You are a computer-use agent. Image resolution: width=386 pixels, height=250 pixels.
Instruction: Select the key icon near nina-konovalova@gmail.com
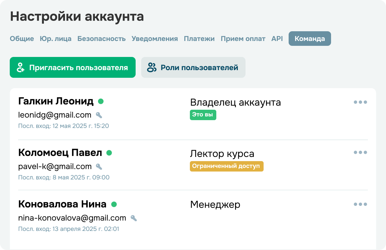(x=134, y=218)
